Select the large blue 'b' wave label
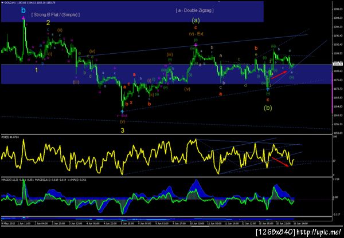344x238 pixels. 24,10
